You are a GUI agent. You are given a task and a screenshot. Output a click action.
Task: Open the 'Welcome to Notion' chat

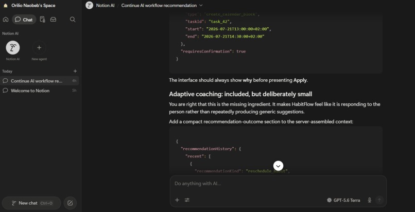coord(40,91)
